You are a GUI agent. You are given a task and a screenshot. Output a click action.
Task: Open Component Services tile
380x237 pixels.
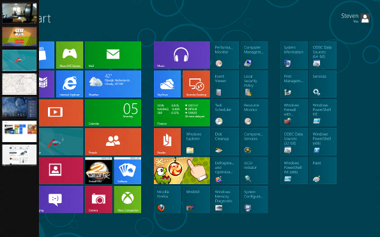click(254, 141)
